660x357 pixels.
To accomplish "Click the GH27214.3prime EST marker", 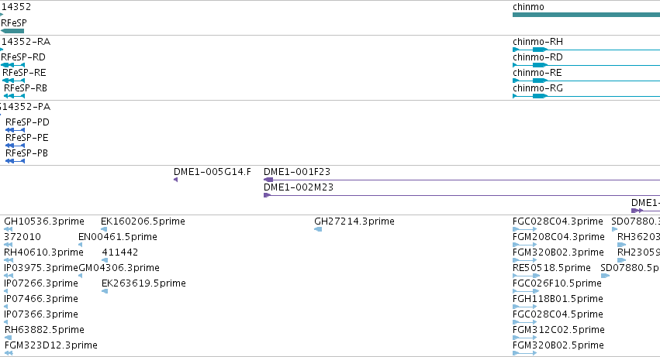I will coord(318,229).
